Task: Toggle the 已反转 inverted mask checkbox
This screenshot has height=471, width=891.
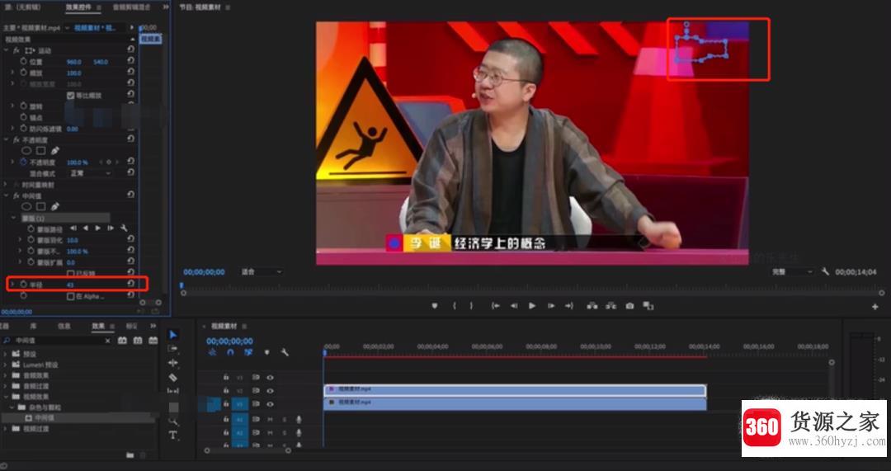Action: 70,274
